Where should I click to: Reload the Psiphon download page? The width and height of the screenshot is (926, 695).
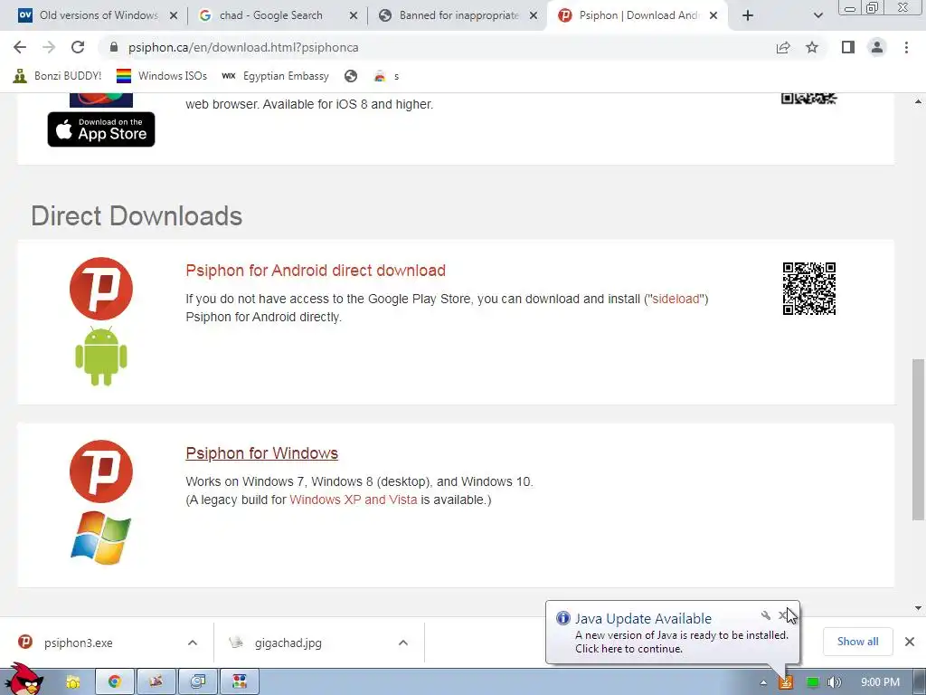pos(78,47)
